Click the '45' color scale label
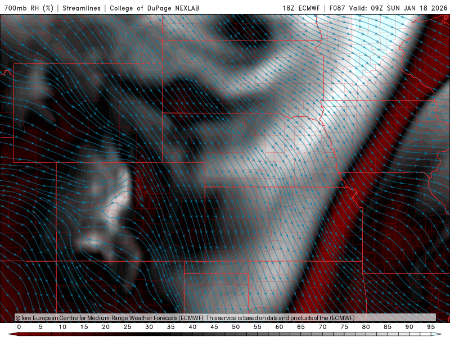 pos(214,327)
